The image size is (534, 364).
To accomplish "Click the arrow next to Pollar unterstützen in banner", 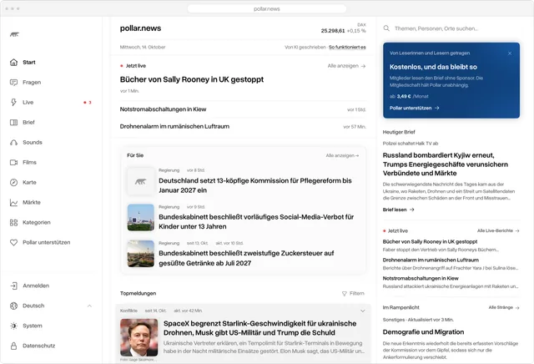I will coord(437,108).
